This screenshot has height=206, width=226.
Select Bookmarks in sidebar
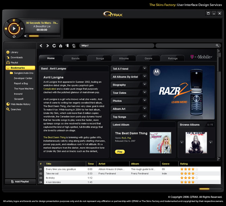(20, 68)
